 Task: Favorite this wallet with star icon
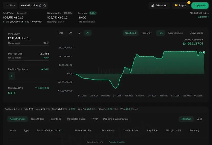pos(45,6)
